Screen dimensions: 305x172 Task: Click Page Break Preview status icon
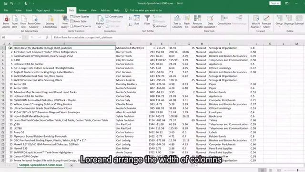[x=279, y=170]
